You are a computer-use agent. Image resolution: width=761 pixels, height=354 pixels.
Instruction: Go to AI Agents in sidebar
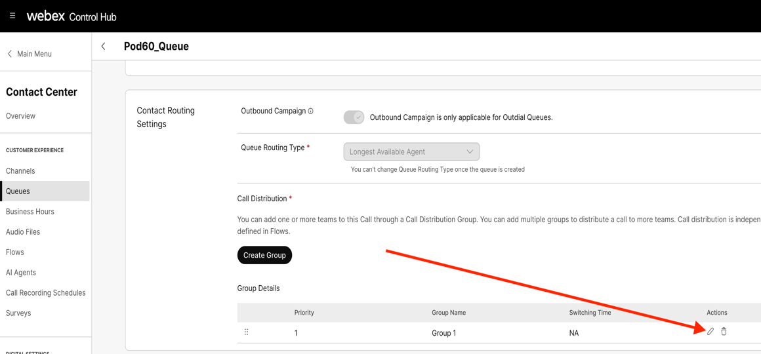tap(21, 273)
